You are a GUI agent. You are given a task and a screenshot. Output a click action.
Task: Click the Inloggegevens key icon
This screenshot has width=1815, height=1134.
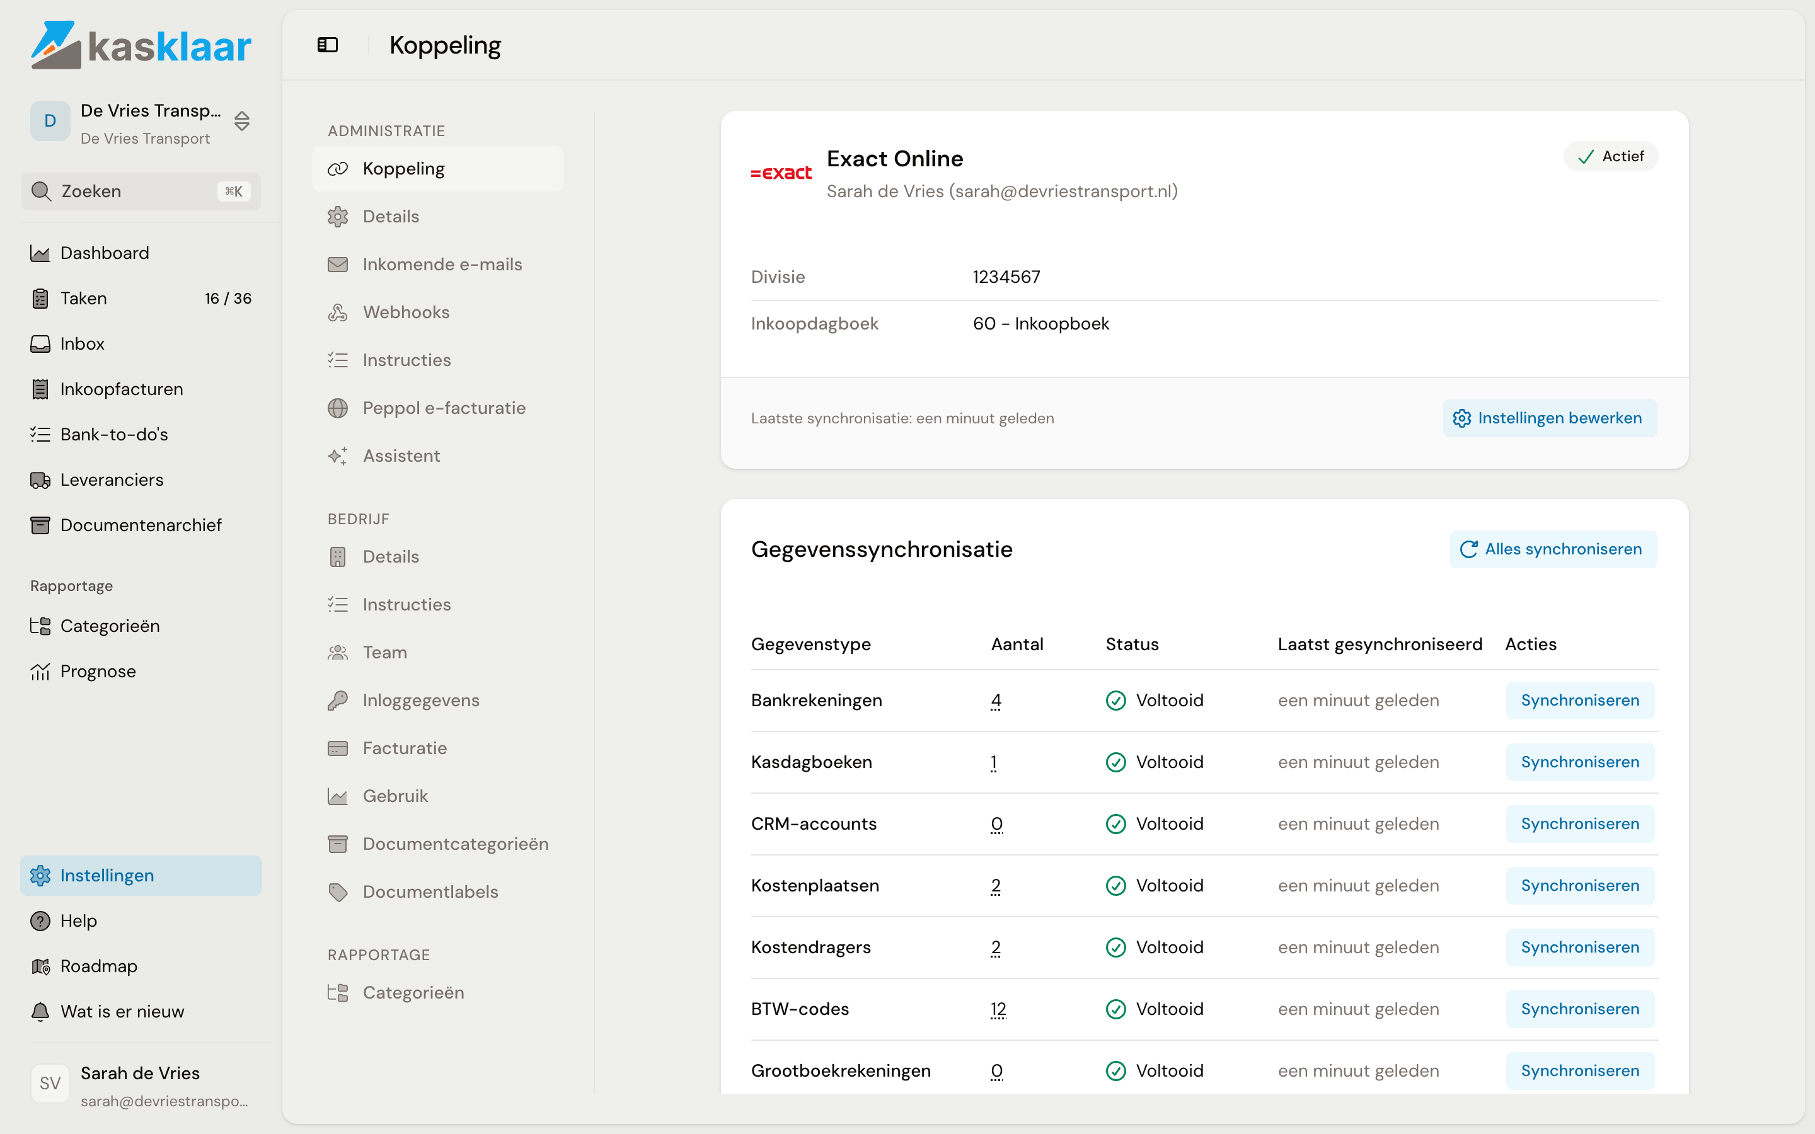pyautogui.click(x=338, y=701)
